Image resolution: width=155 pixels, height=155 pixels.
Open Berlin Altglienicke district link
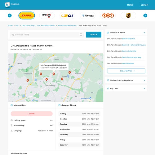(x=129, y=51)
